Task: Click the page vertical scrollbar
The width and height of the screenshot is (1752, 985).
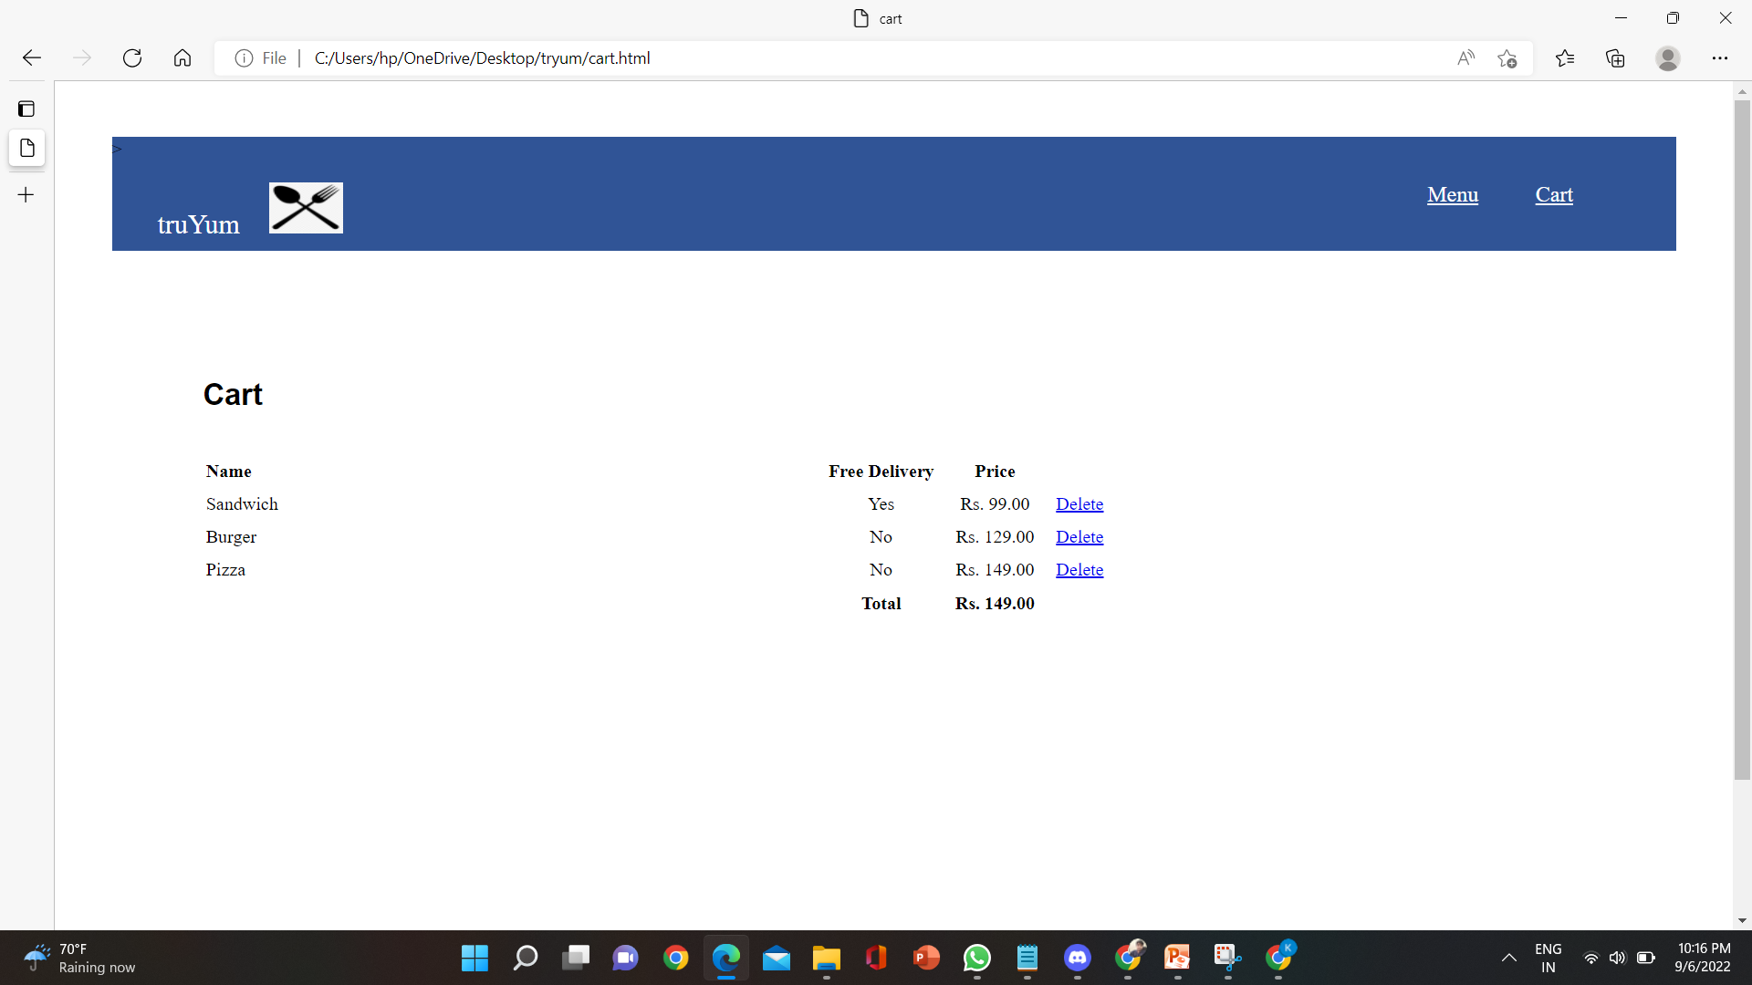Action: pos(1742,438)
